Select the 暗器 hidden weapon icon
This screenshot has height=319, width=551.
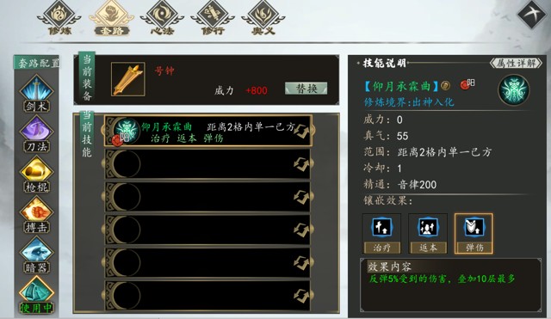click(36, 255)
